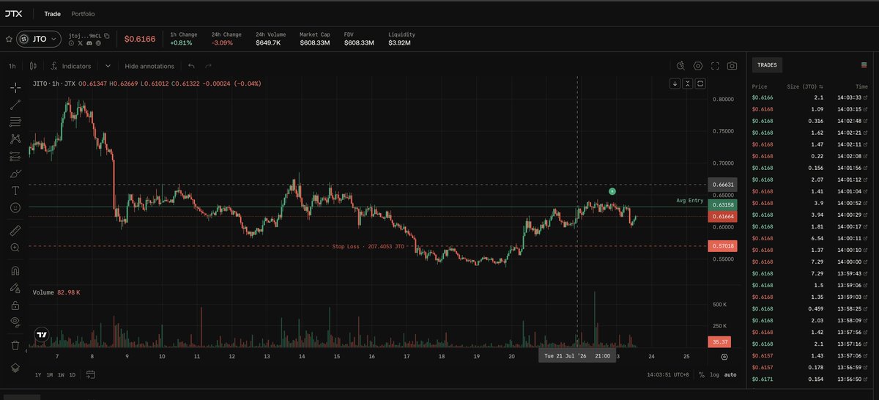879x400 pixels.
Task: Open the quick search lightning icon
Action: [680, 66]
